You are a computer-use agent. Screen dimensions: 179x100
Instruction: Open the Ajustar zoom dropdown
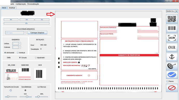click(176, 11)
